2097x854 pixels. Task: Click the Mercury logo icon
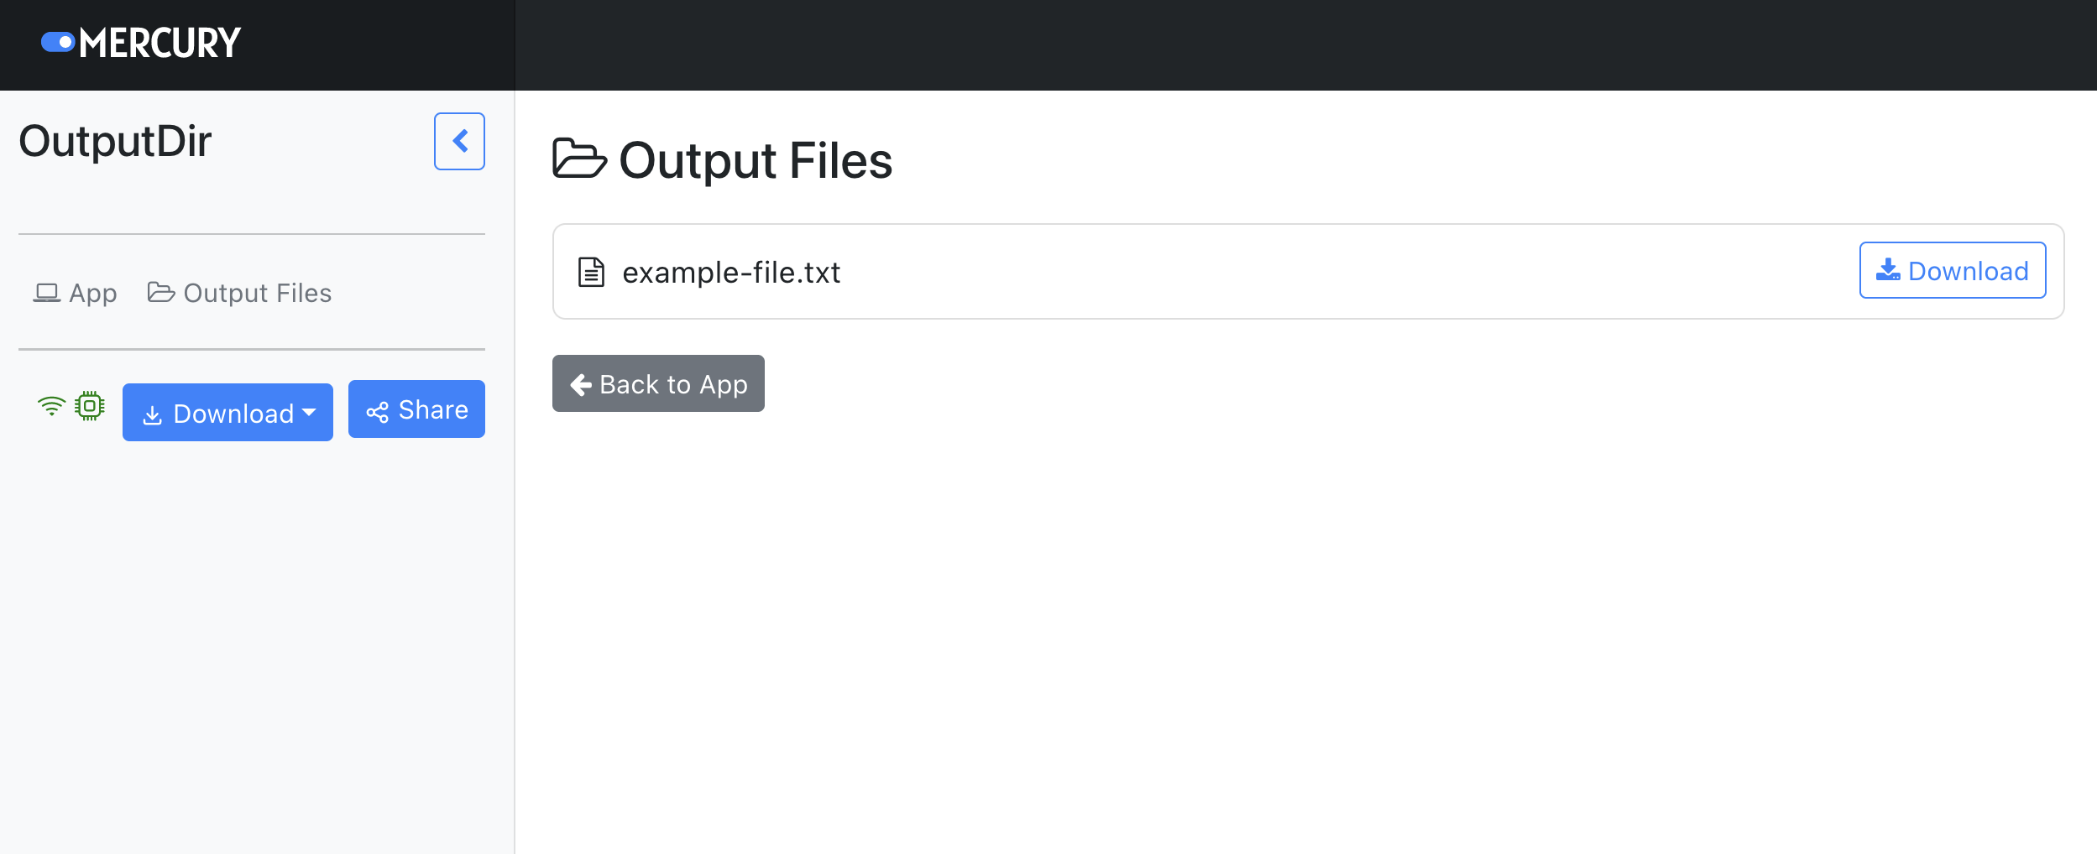tap(58, 41)
